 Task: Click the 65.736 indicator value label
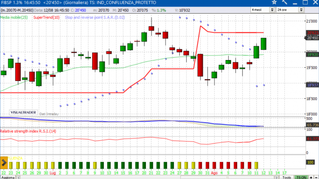click(313, 125)
